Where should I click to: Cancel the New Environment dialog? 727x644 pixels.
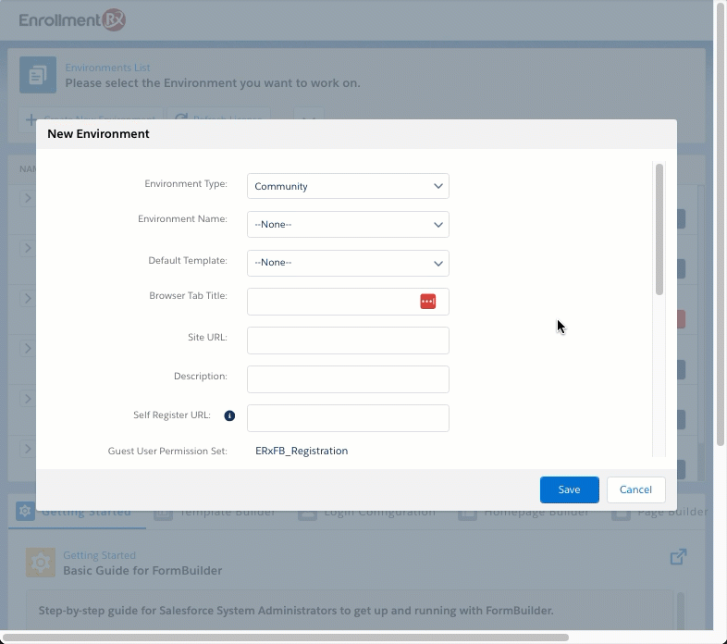[635, 489]
